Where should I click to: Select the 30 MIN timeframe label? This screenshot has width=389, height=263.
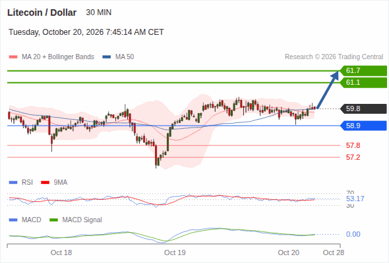pyautogui.click(x=99, y=12)
